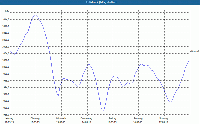The width and height of the screenshot is (200, 125).
Task: Click the 1004,0 axis value
Action: [x=6, y=53]
